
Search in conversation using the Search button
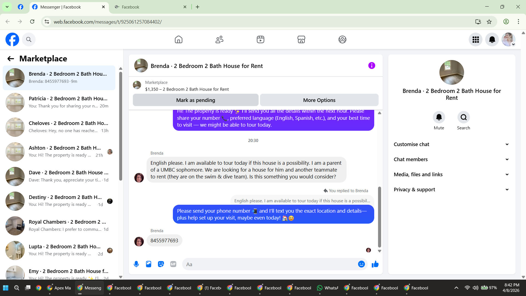[x=464, y=118]
